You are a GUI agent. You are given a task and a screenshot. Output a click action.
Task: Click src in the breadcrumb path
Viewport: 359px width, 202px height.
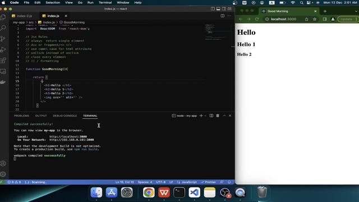(31, 22)
